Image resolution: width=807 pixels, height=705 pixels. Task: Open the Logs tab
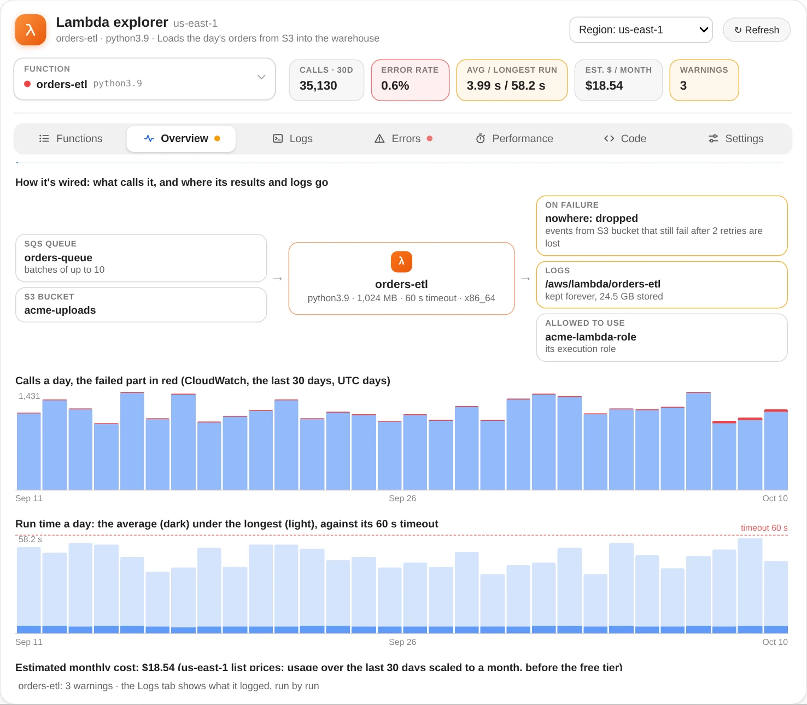(x=293, y=138)
